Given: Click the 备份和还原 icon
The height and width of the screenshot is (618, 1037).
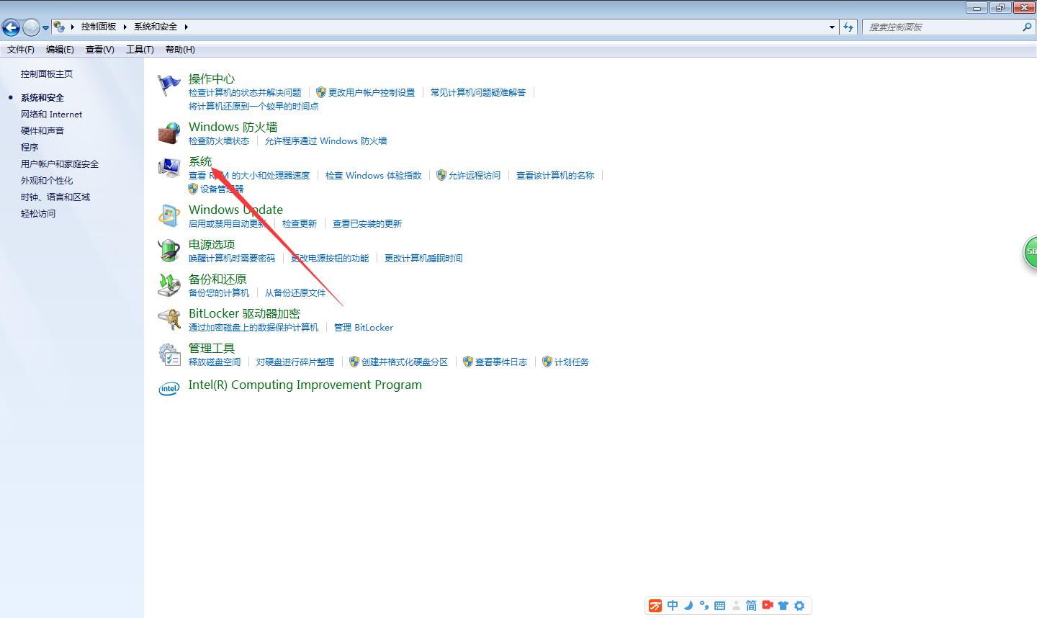Looking at the screenshot, I should (x=169, y=285).
